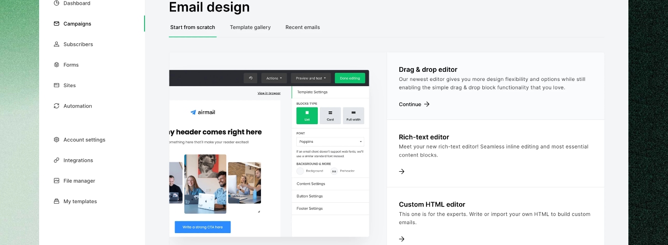This screenshot has width=668, height=245.
Task: Click the Dashboard clock icon in sidebar
Action: click(x=56, y=3)
